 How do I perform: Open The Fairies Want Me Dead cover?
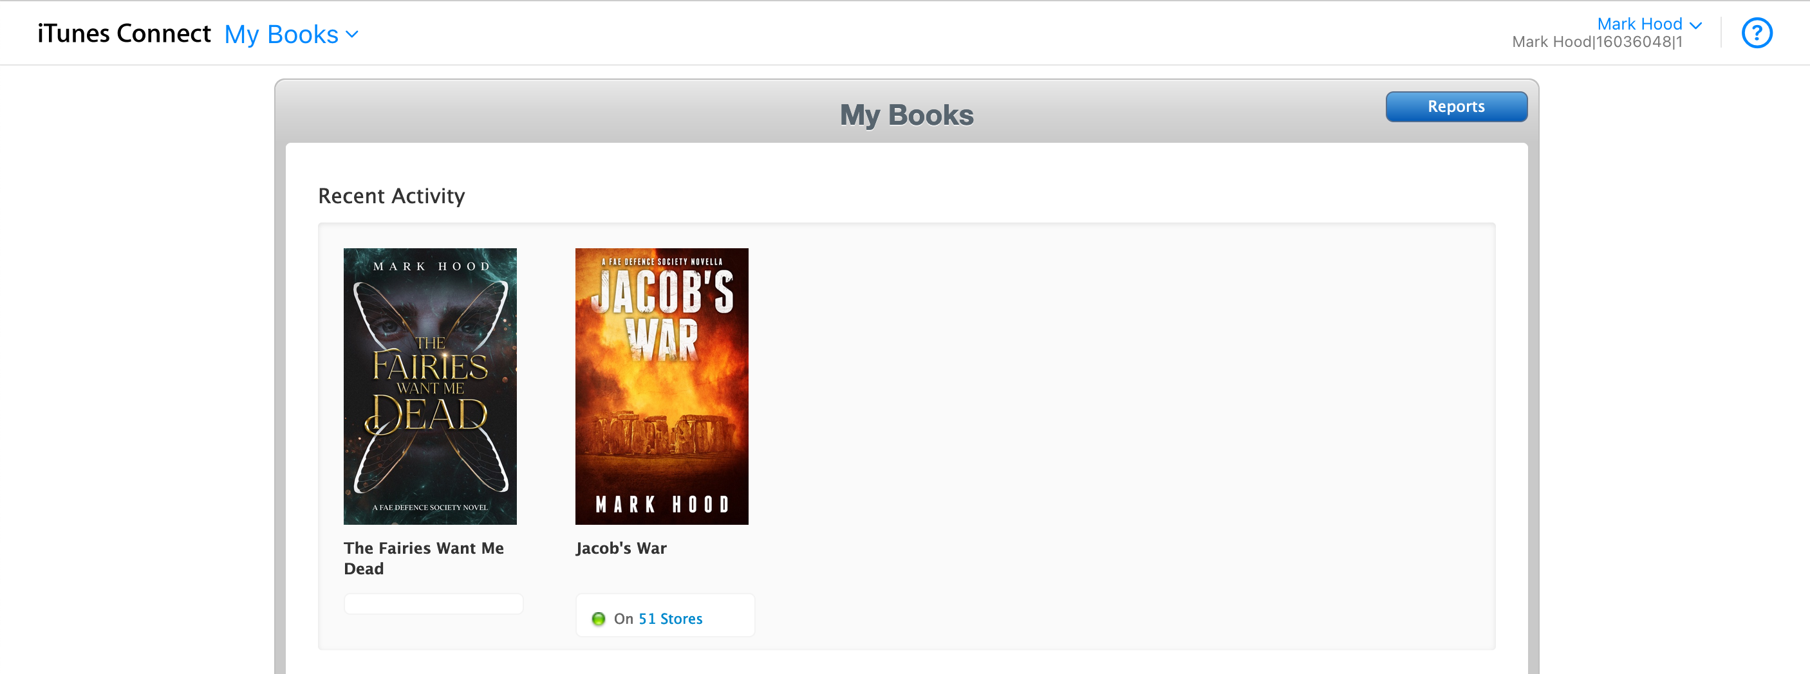(429, 385)
